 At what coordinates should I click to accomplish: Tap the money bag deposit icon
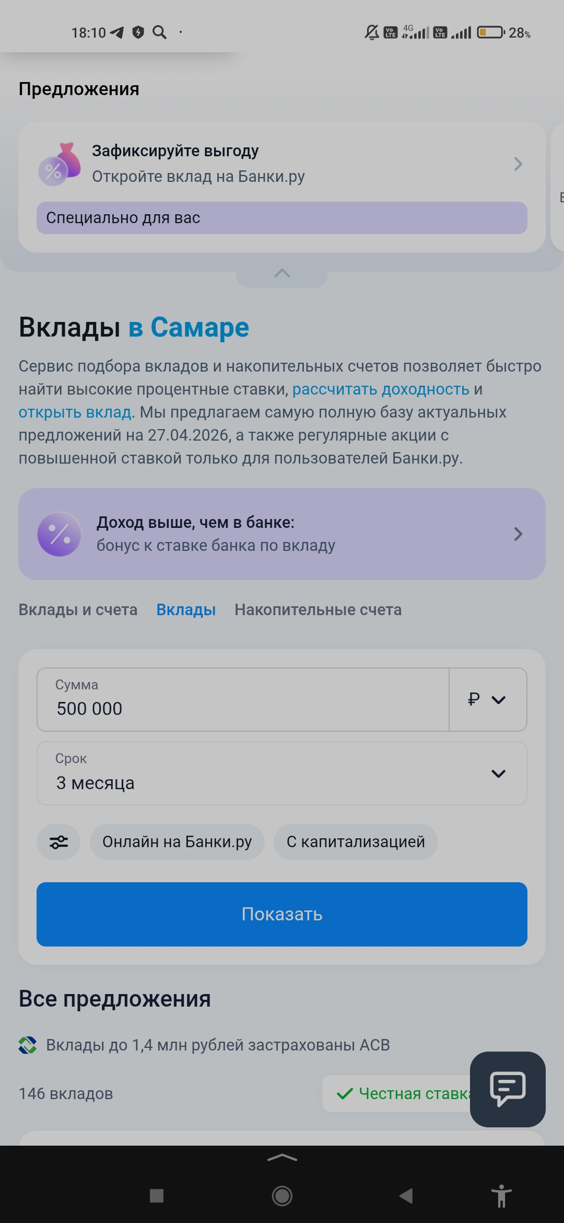[x=60, y=164]
